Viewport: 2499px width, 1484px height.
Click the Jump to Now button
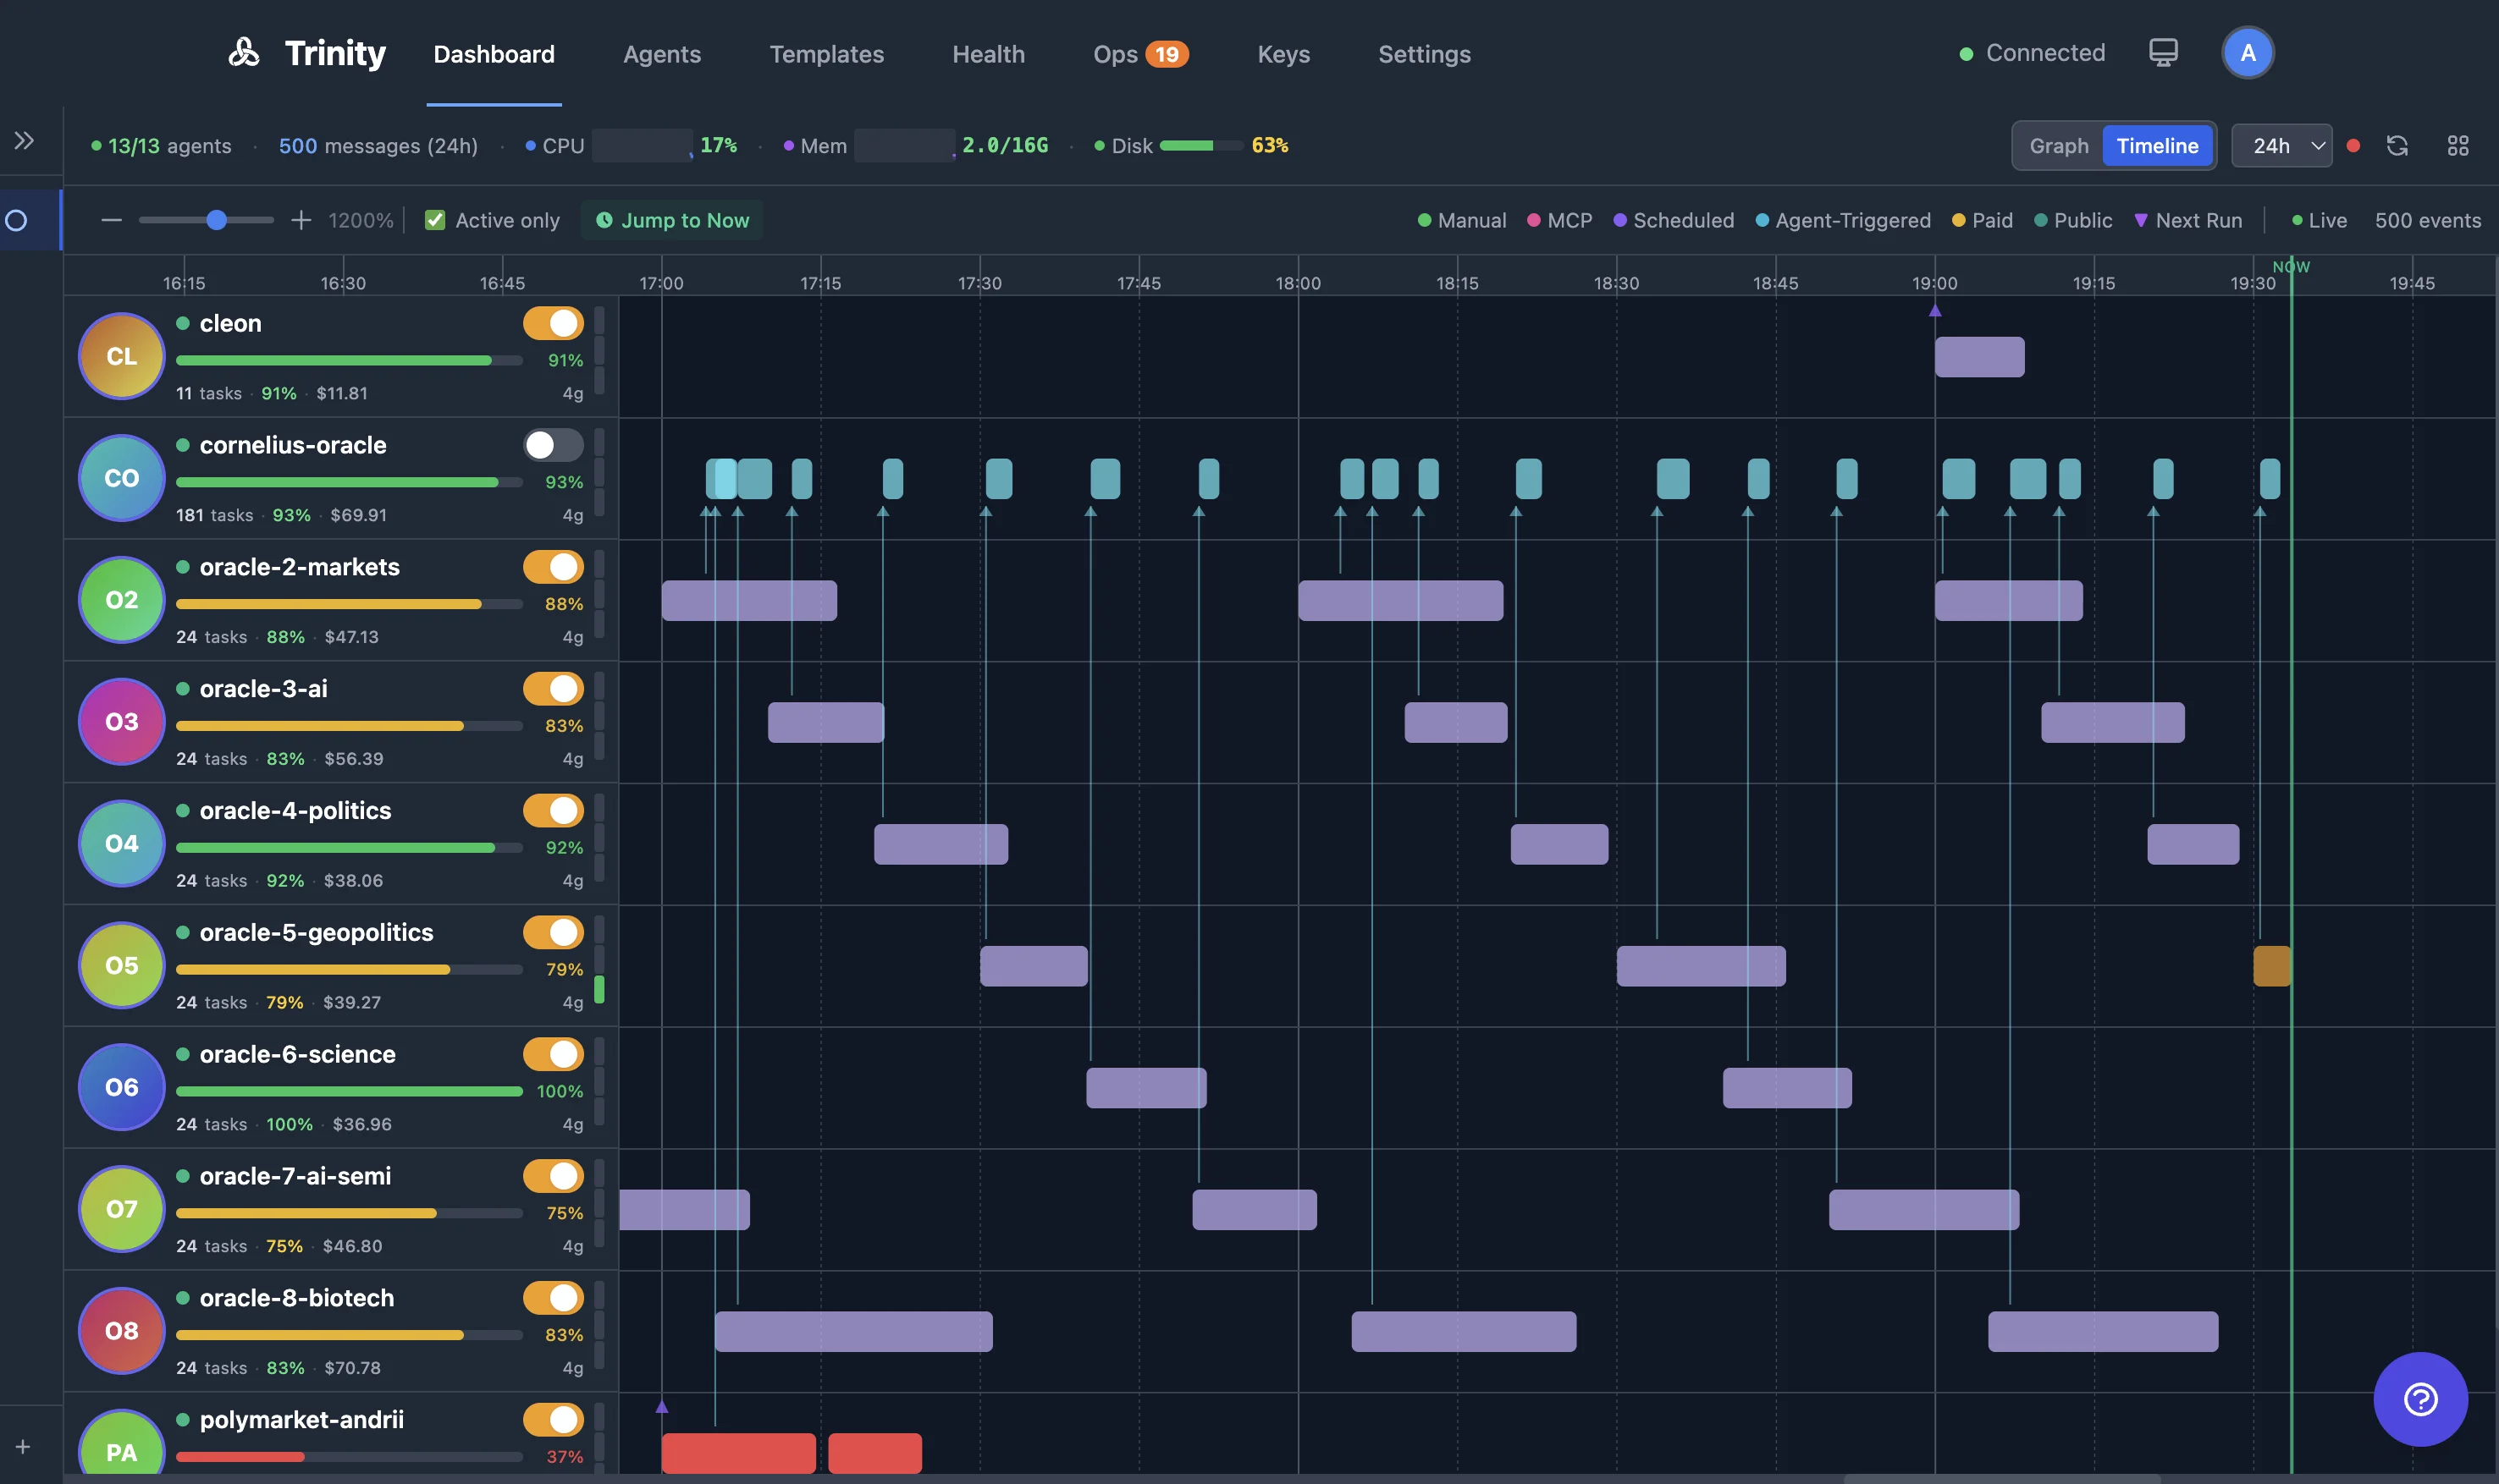[672, 220]
